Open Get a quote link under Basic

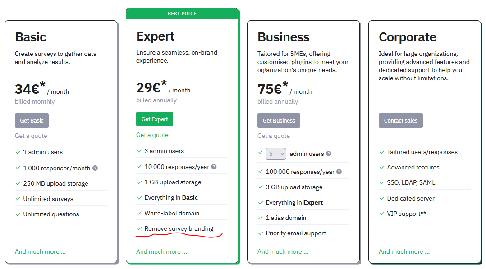pos(31,136)
